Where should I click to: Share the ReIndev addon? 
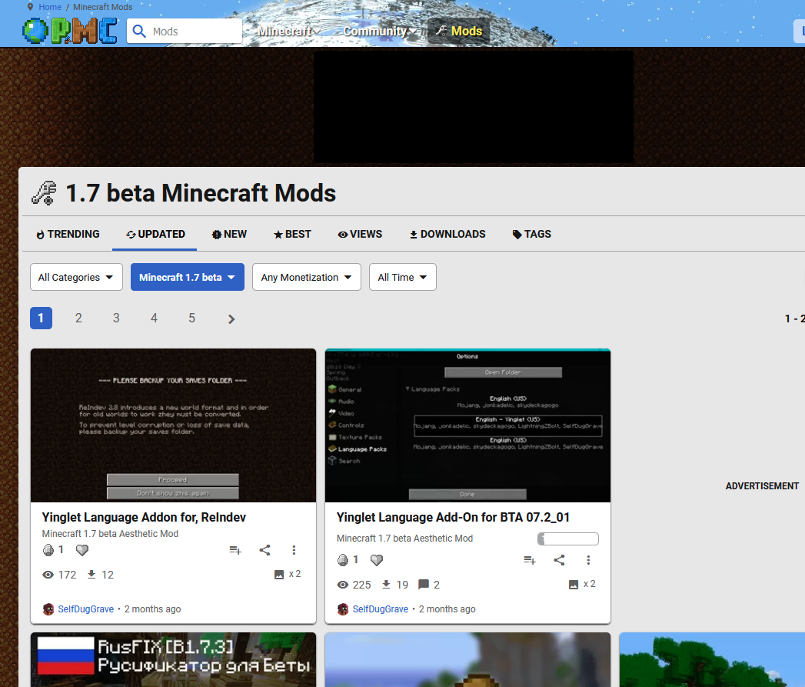[265, 550]
